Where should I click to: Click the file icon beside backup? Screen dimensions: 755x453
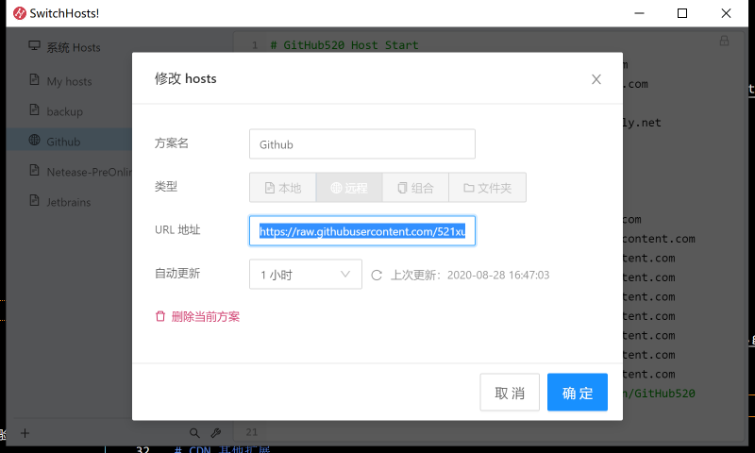34,109
